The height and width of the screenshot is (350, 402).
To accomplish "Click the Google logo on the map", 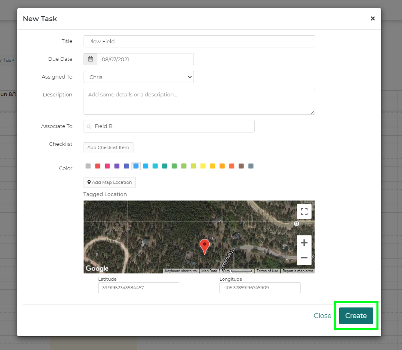I will click(97, 268).
